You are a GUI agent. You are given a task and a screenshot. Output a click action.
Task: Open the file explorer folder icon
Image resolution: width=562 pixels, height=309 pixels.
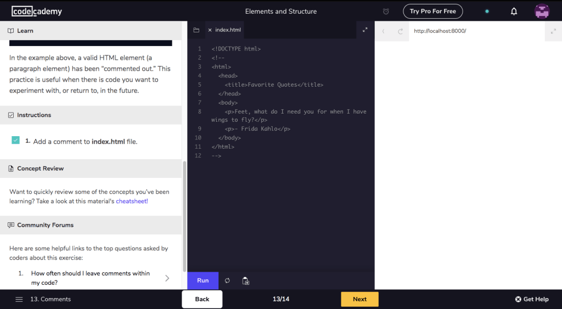click(x=196, y=30)
